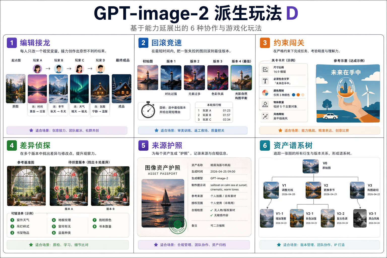Click 玩家 A's avatar icon

point(37,69)
